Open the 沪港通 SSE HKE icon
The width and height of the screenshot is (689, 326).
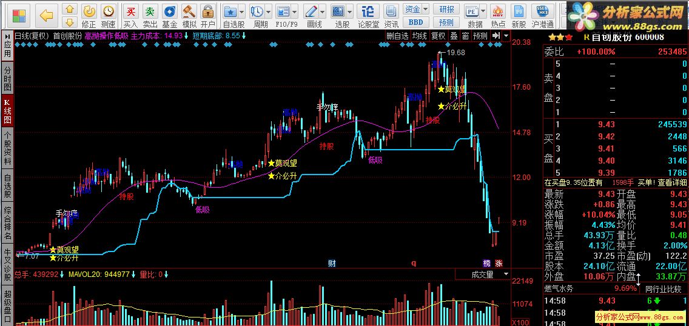point(542,12)
